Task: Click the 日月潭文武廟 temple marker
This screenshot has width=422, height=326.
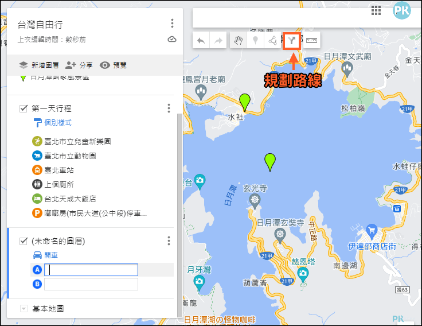Action: (347, 69)
